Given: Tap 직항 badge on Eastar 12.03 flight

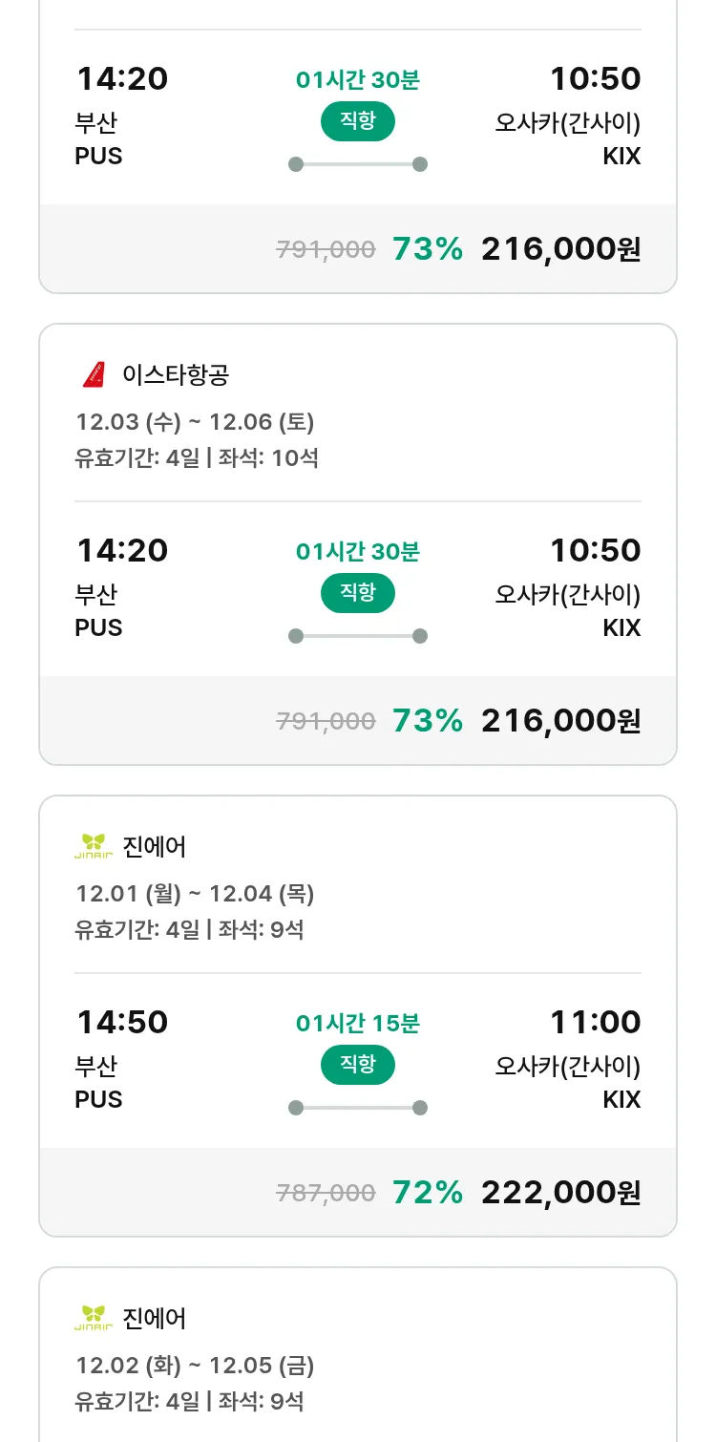Looking at the screenshot, I should point(357,593).
